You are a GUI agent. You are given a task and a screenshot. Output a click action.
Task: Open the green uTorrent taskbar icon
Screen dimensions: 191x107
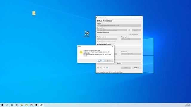(27, 105)
